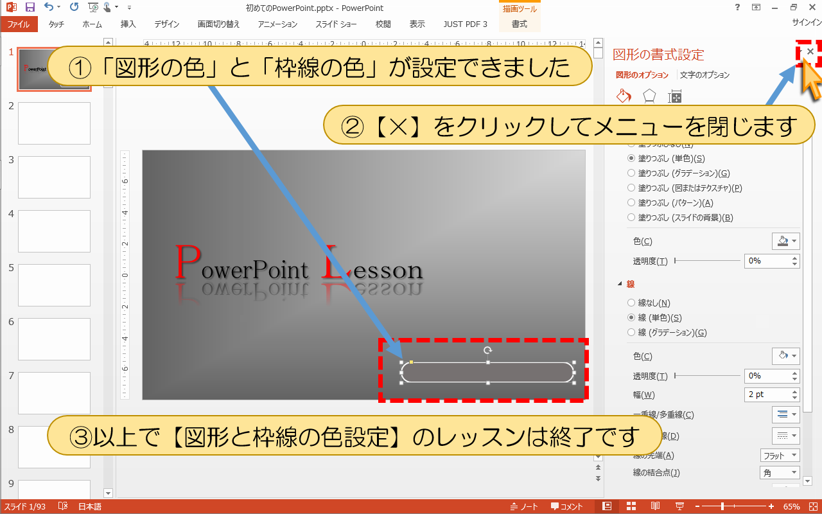
Task: Open the JUST PDF 3 ribbon tab
Action: click(466, 24)
